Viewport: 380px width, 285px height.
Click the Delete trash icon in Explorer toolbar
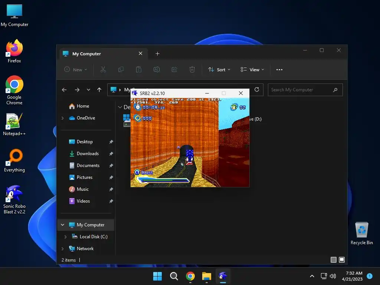pyautogui.click(x=192, y=69)
